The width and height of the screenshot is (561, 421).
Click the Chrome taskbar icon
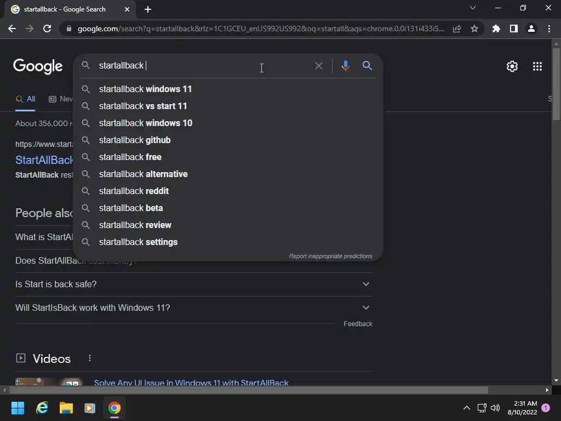tap(114, 408)
